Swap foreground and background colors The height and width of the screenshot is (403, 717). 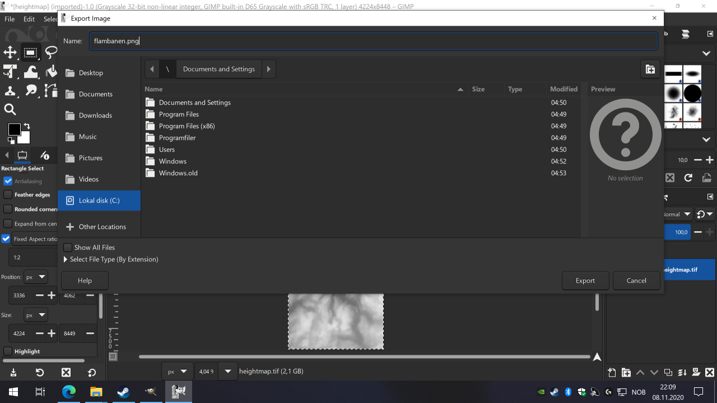[x=26, y=126]
